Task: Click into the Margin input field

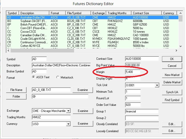Action: (x=133, y=72)
